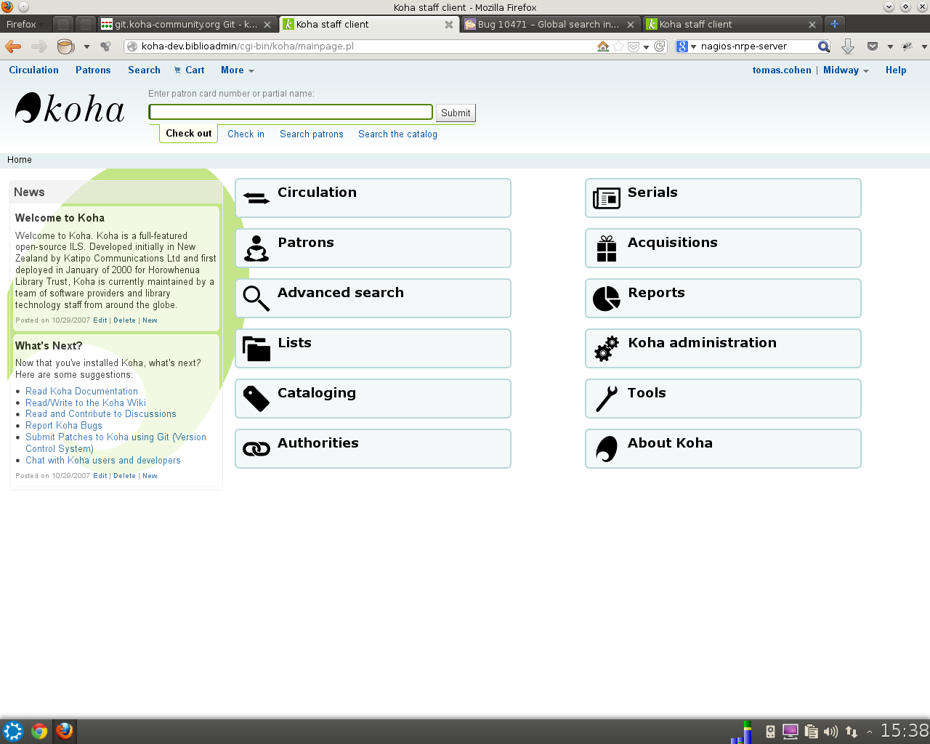Image resolution: width=930 pixels, height=744 pixels.
Task: Open the Reports pie chart icon
Action: pyautogui.click(x=606, y=299)
